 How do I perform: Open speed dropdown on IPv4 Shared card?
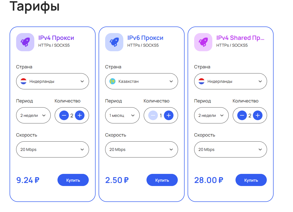[230, 149]
